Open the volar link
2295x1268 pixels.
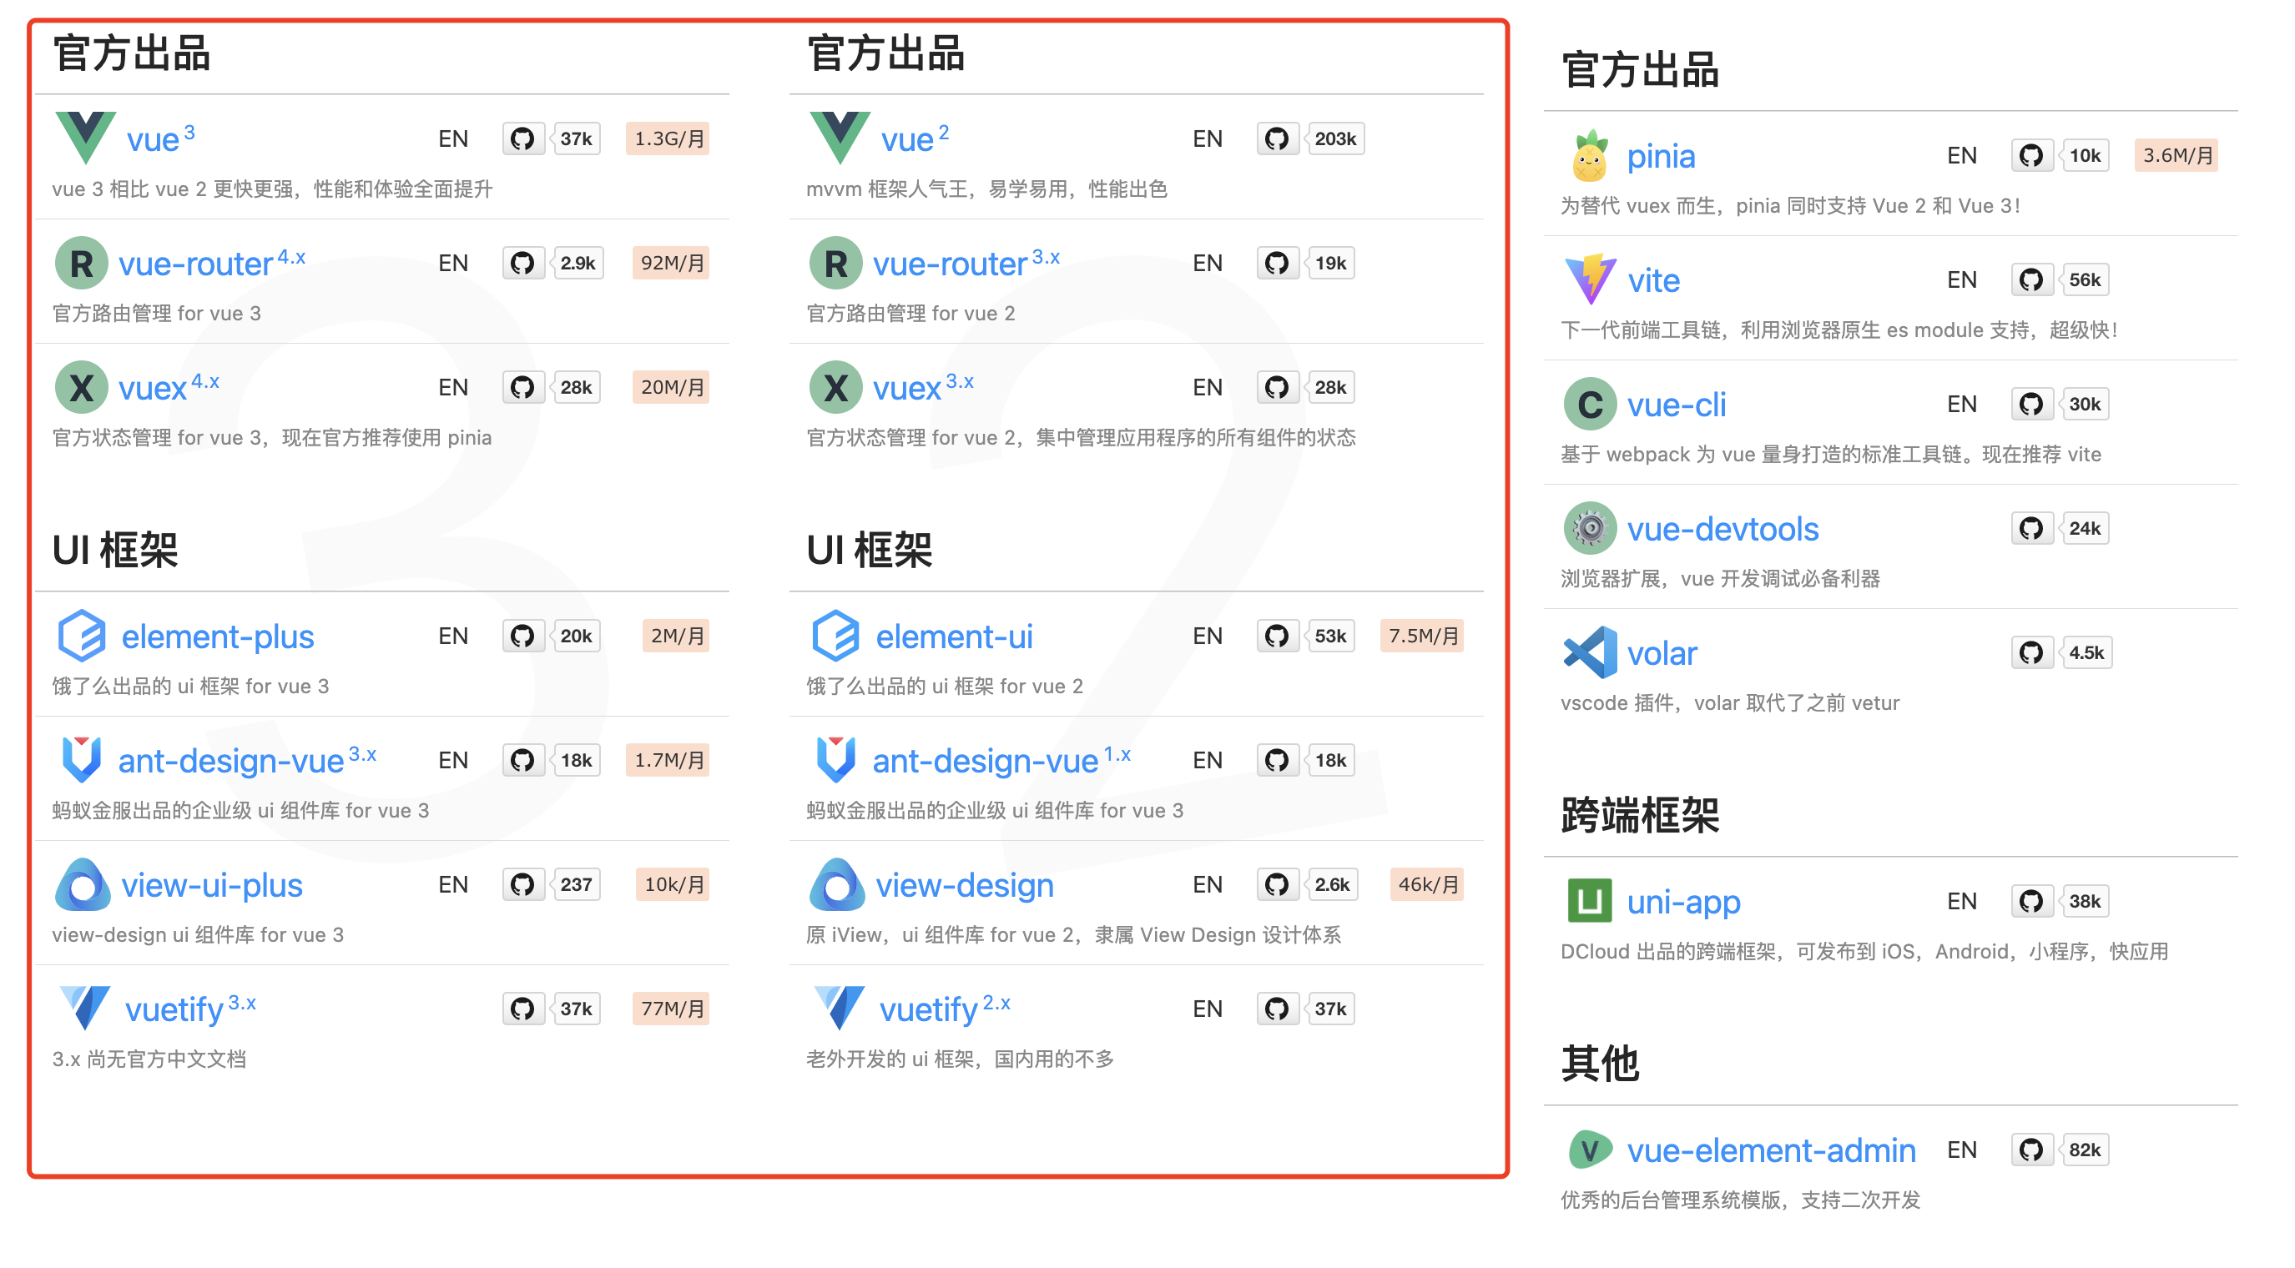[x=1662, y=652]
